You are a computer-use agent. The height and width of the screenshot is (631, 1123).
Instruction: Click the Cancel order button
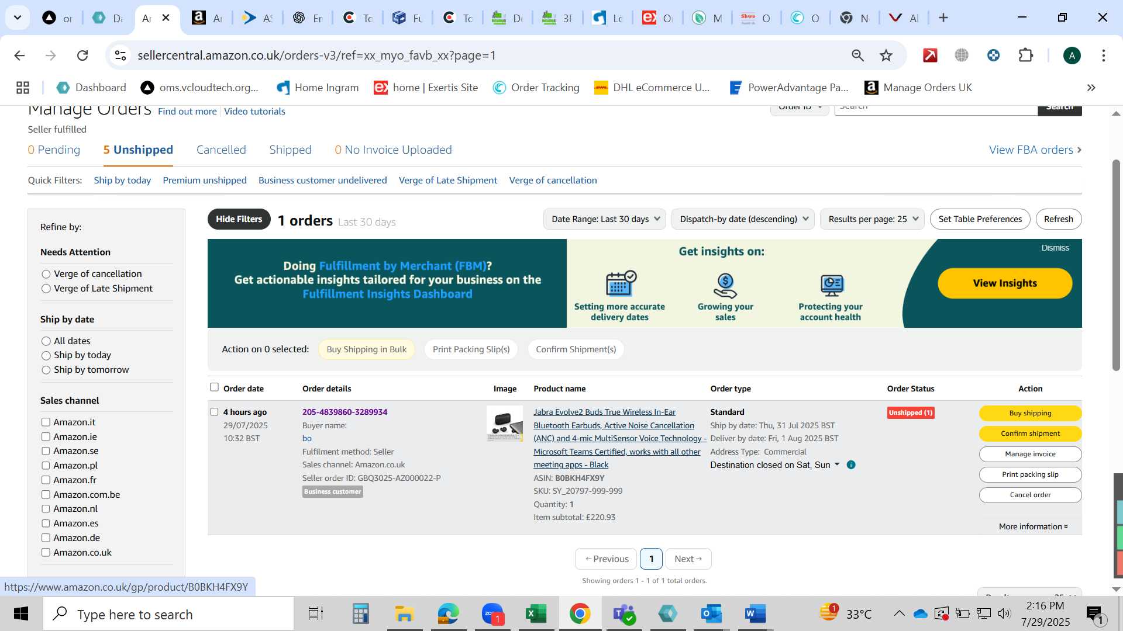pos(1030,495)
